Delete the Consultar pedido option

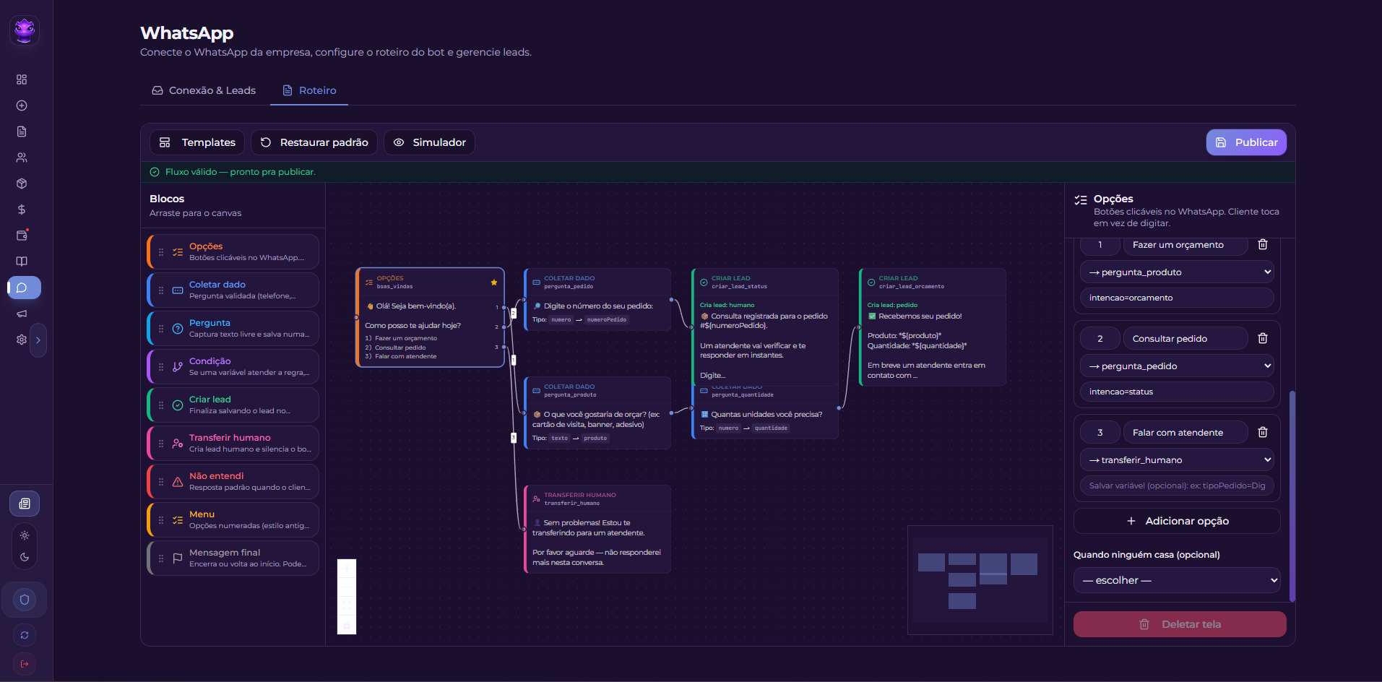(1263, 338)
